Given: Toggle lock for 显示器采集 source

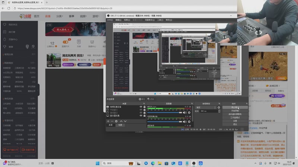Looking at the screenshot, I should coord(145,115).
